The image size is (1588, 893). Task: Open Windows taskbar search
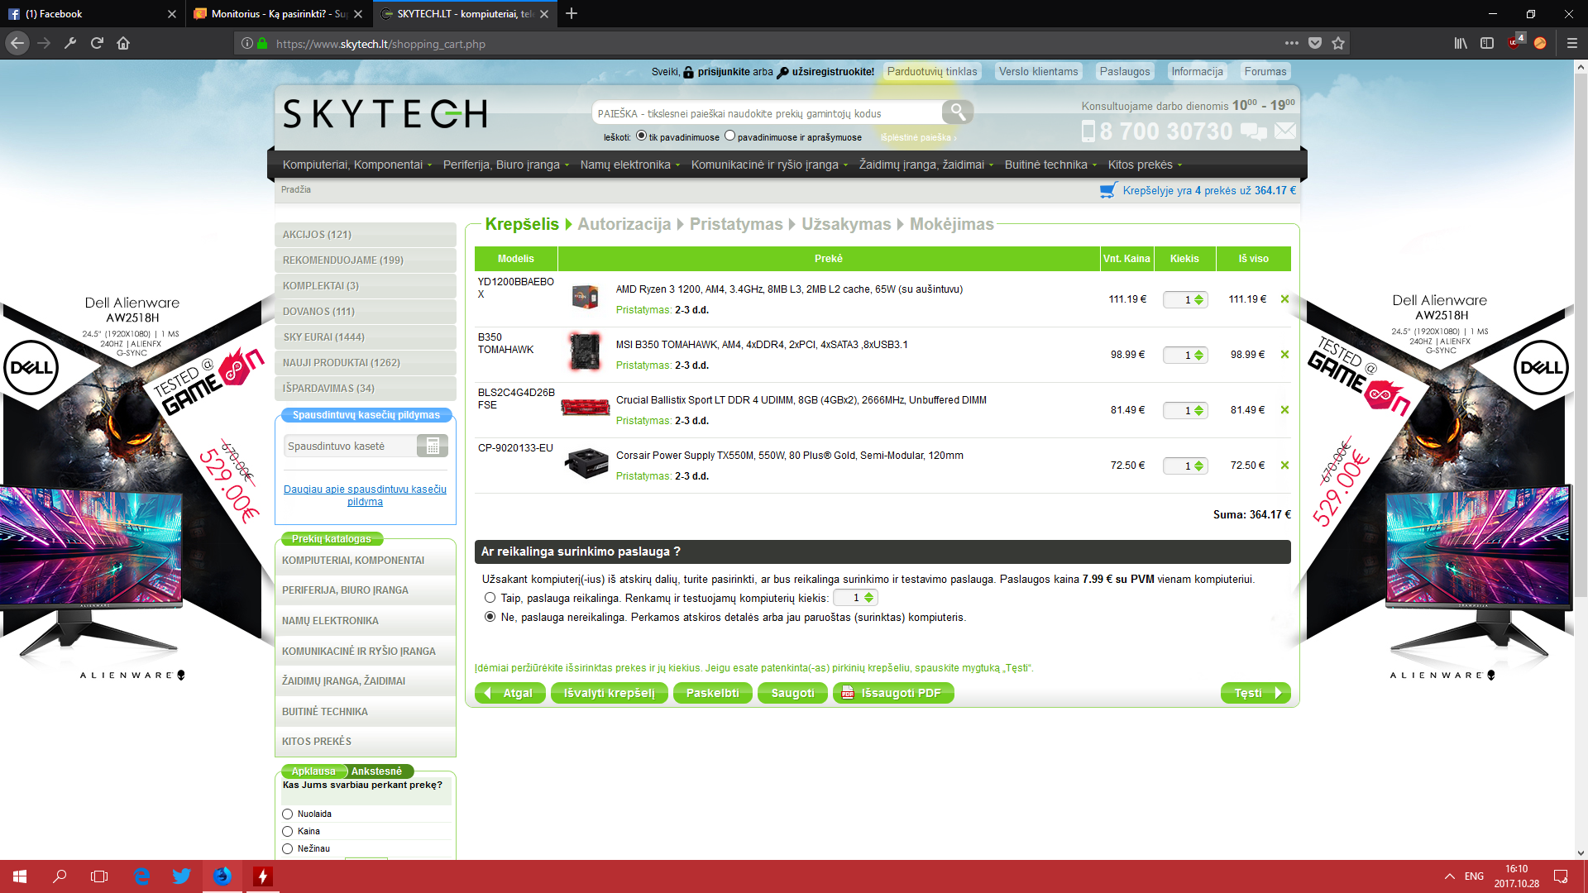(60, 876)
